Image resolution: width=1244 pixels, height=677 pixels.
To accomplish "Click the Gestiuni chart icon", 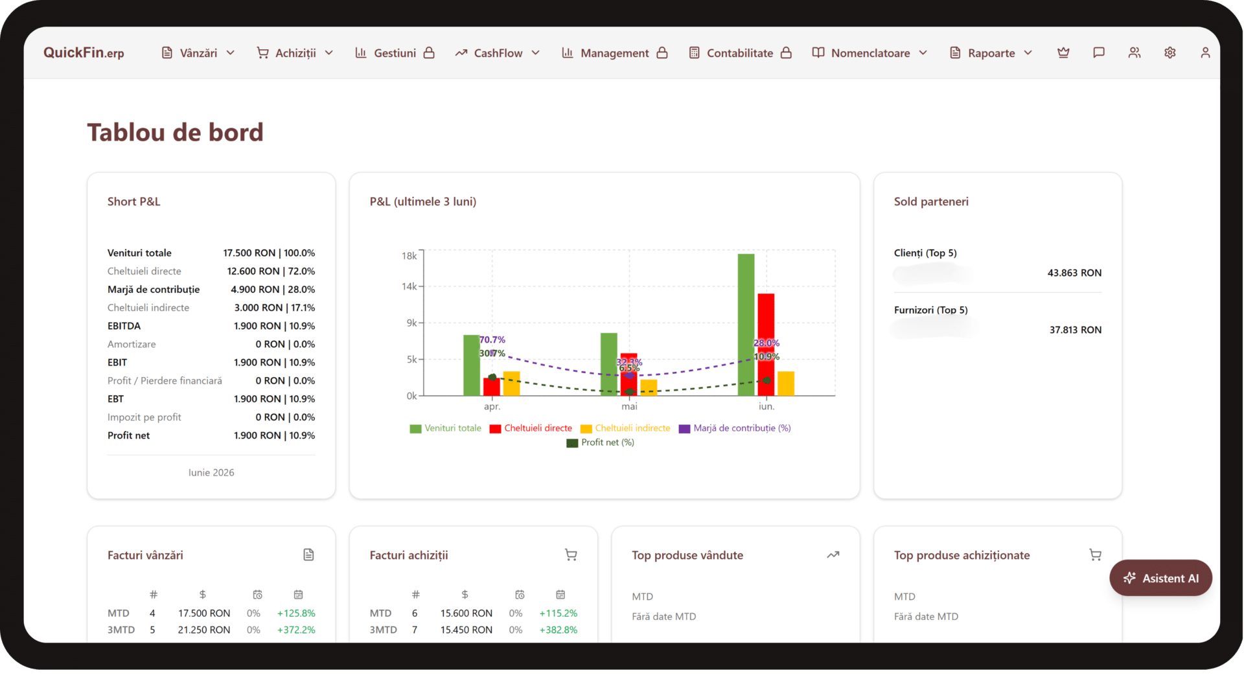I will (361, 52).
